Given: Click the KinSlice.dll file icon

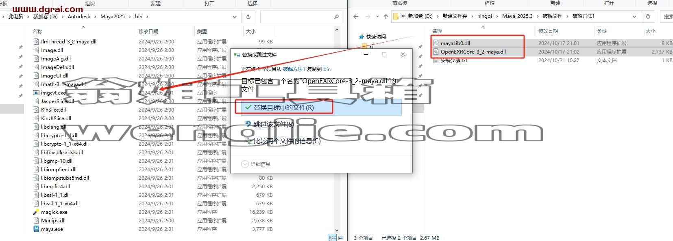Looking at the screenshot, I should (36, 110).
